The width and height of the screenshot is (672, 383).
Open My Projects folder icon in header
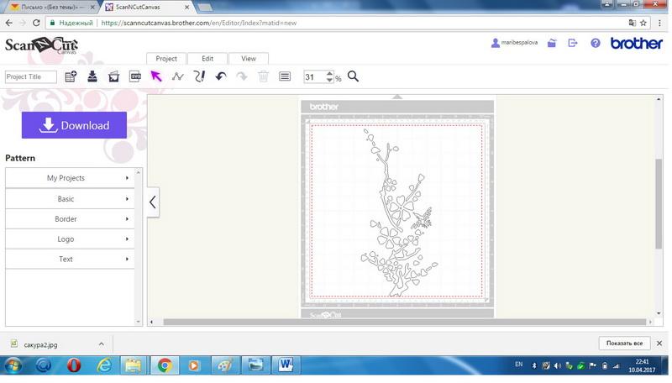552,43
